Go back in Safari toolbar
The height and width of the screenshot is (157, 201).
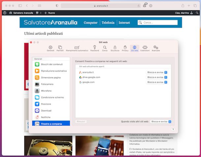coord(27,6)
